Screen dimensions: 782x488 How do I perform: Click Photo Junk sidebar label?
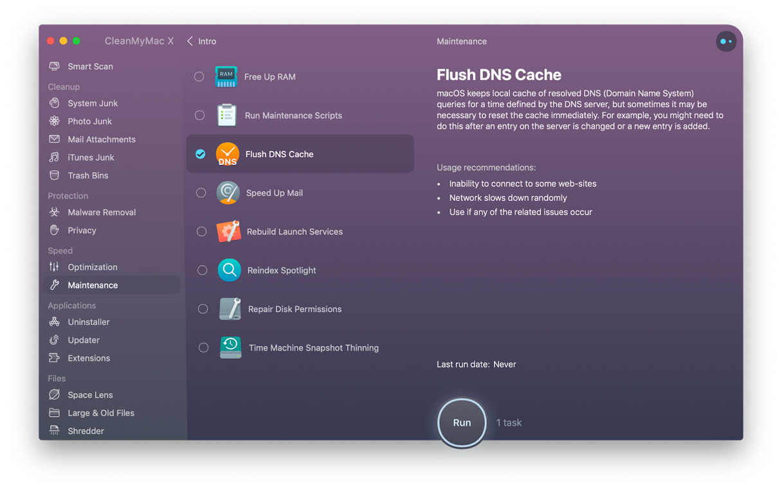tap(90, 121)
